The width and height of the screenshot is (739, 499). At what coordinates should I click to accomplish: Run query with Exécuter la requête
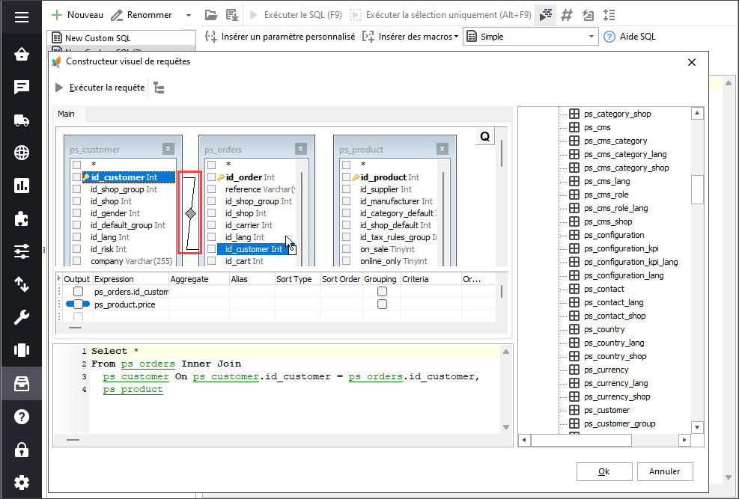point(100,88)
